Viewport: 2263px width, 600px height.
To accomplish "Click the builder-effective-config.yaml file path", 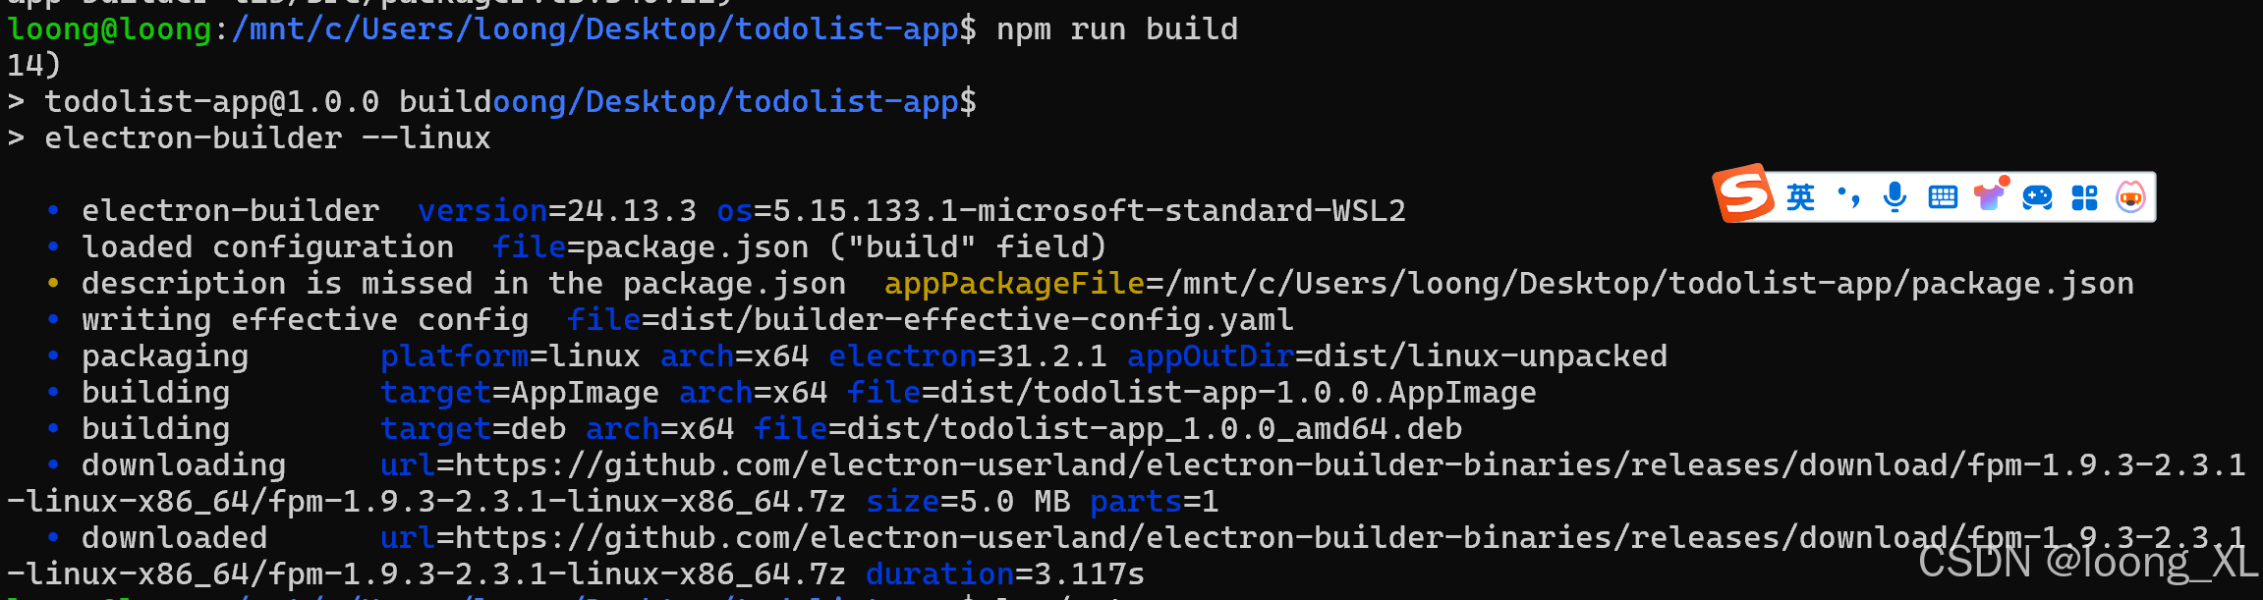I will pos(977,320).
